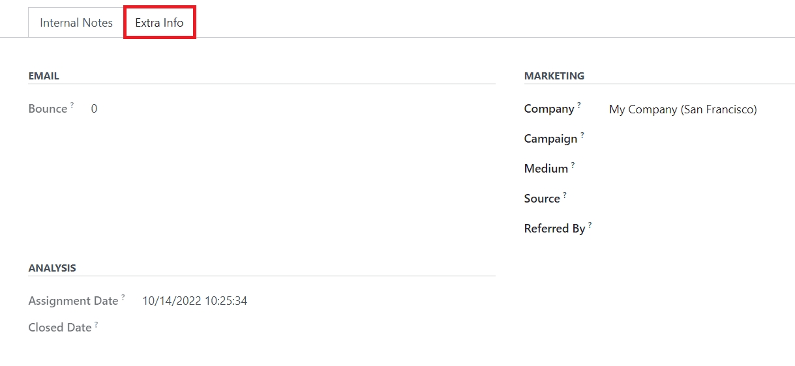Open the My Company (San Francisco) dropdown
Screen dimensions: 795x366
[683, 109]
